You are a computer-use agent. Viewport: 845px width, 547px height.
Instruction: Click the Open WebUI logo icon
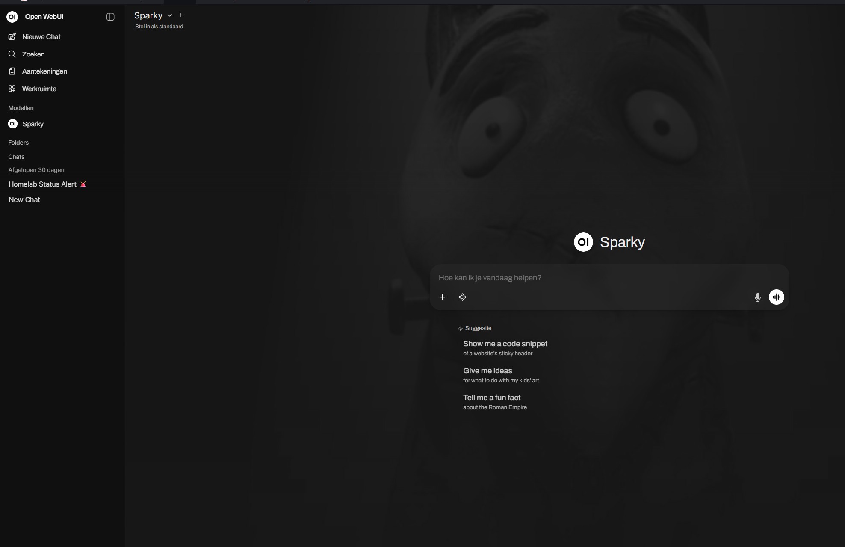point(12,17)
